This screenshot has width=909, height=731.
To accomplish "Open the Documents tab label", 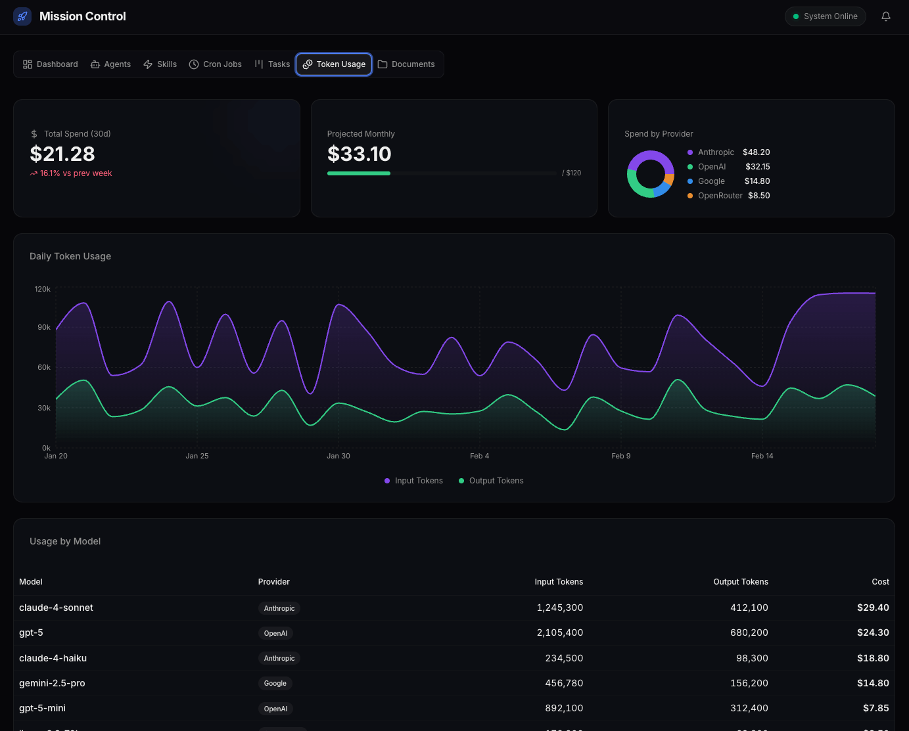I will coord(413,64).
